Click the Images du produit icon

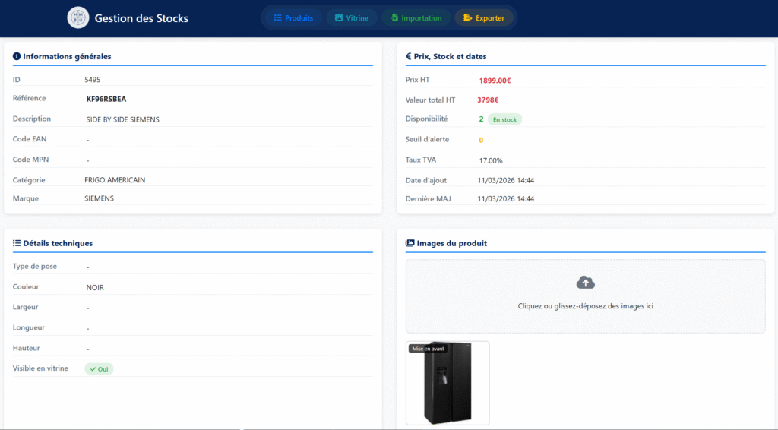[x=410, y=243]
